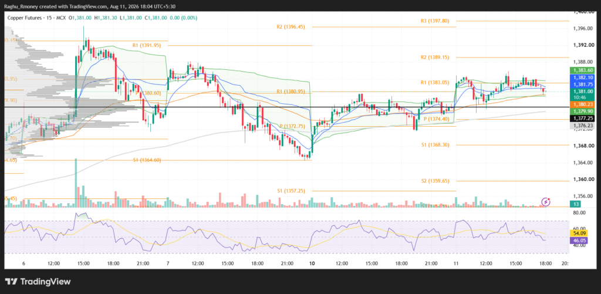This screenshot has height=294, width=601.
Task: Click the date marker 11 on time axis
Action: tap(455, 263)
